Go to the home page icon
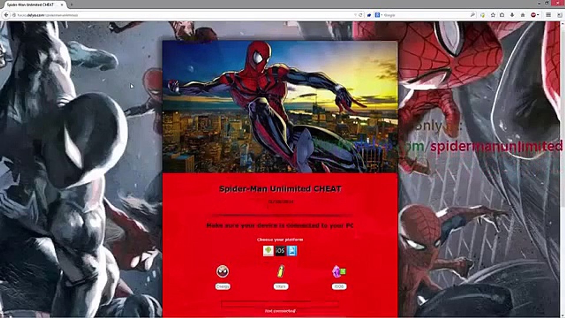The image size is (565, 318). coord(523,15)
